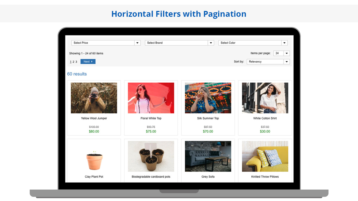The height and width of the screenshot is (201, 358).
Task: Click the Next pagination button
Action: [88, 61]
